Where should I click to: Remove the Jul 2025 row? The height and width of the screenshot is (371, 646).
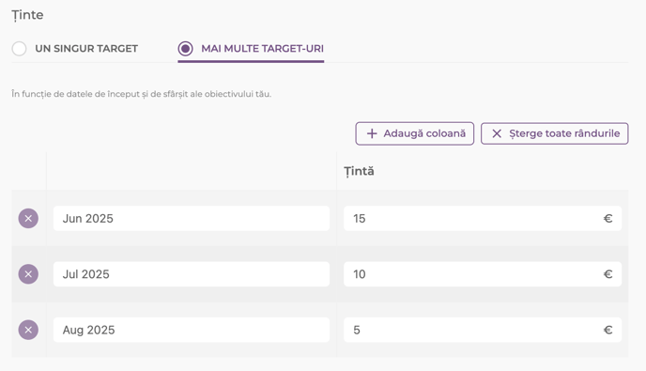tap(28, 274)
